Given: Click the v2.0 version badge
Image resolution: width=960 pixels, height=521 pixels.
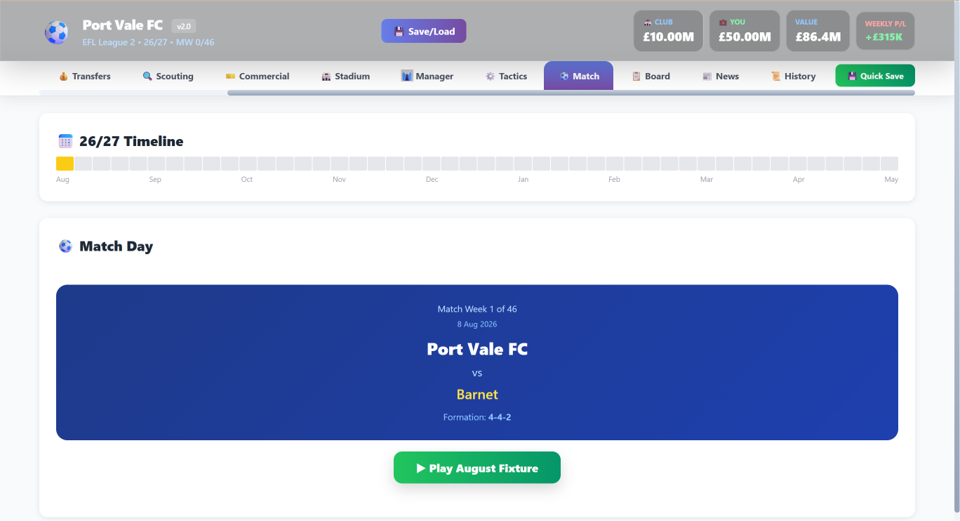Looking at the screenshot, I should [184, 26].
